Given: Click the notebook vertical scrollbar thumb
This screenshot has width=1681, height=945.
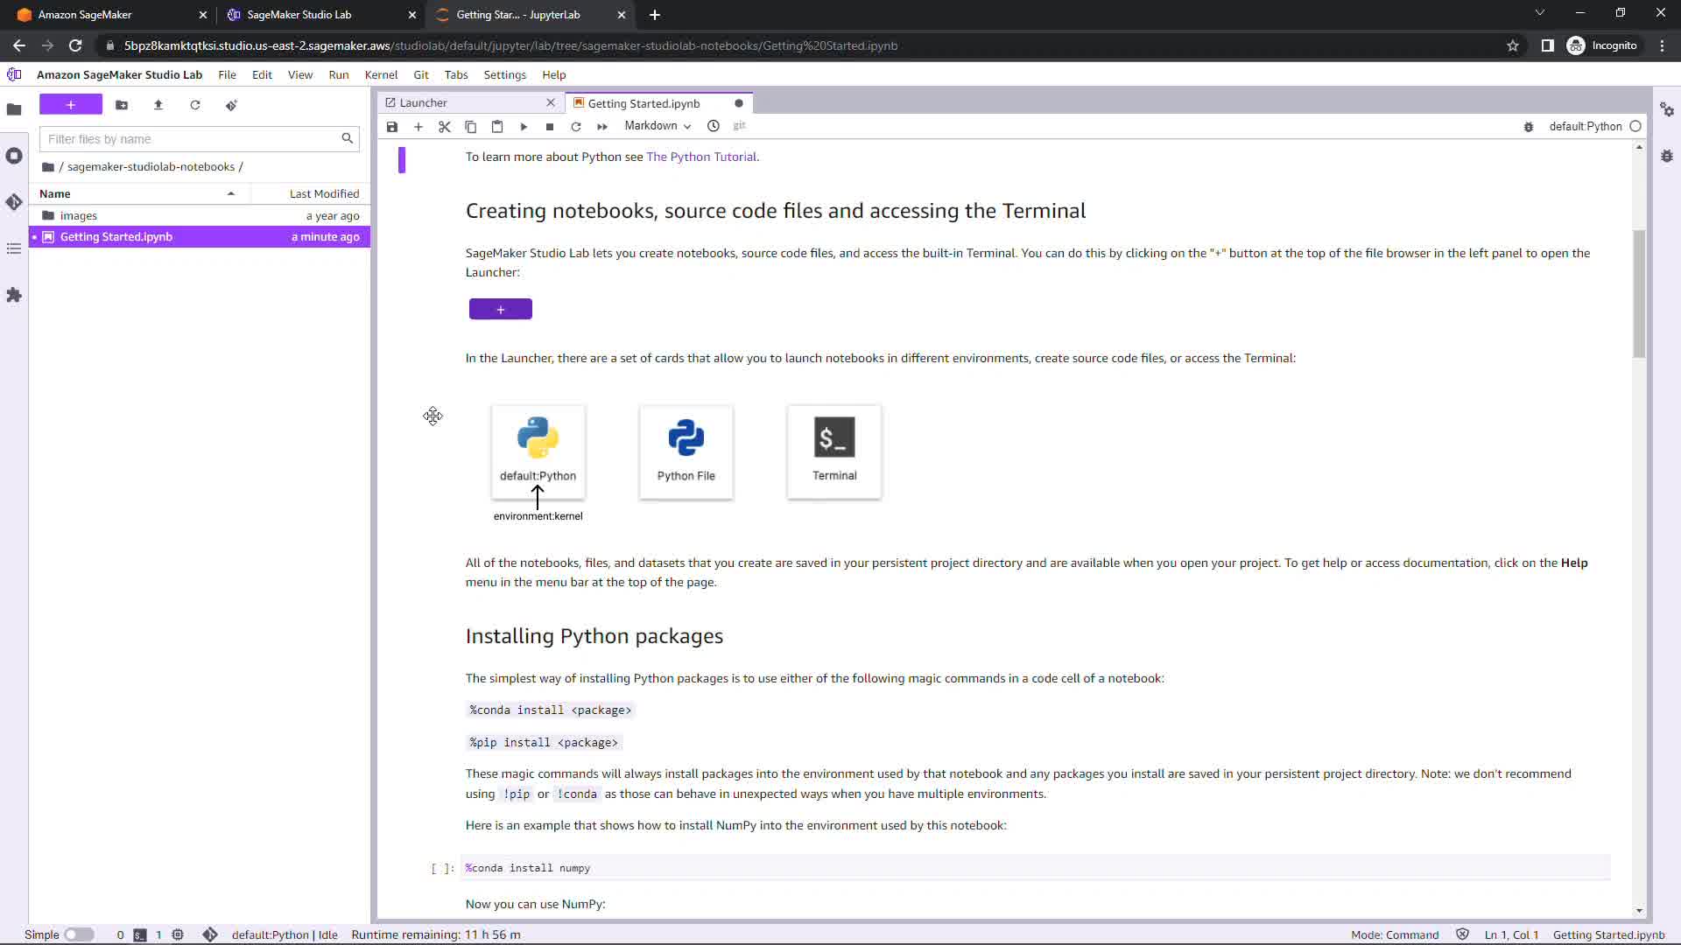Looking at the screenshot, I should pyautogui.click(x=1639, y=293).
